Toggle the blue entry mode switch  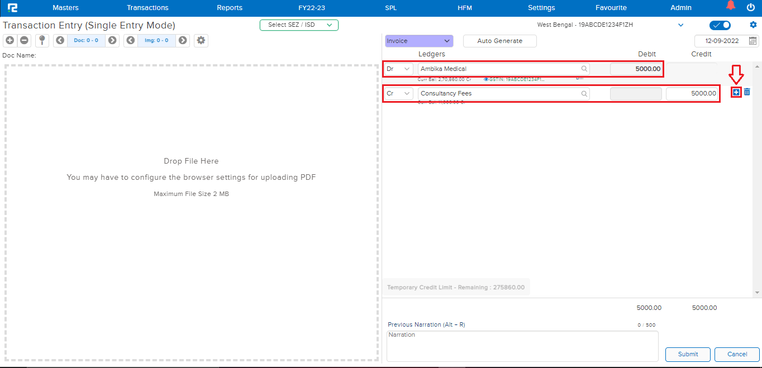(720, 25)
